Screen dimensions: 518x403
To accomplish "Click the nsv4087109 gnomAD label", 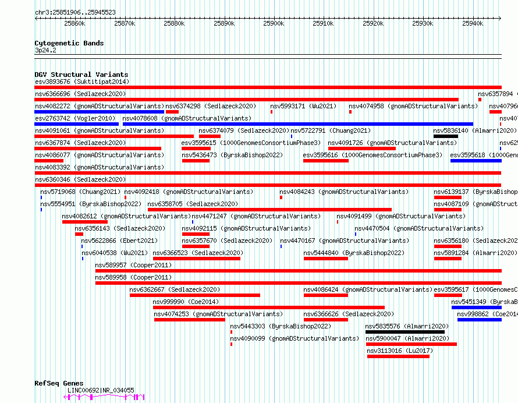I will tap(476, 204).
